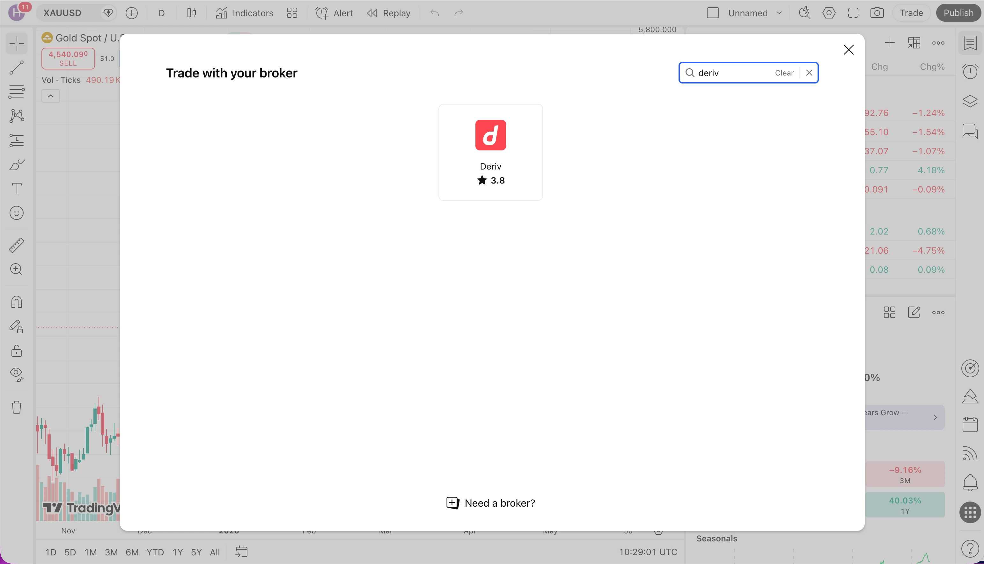The height and width of the screenshot is (564, 984).
Task: Select the trend line drawing tool
Action: [x=17, y=68]
